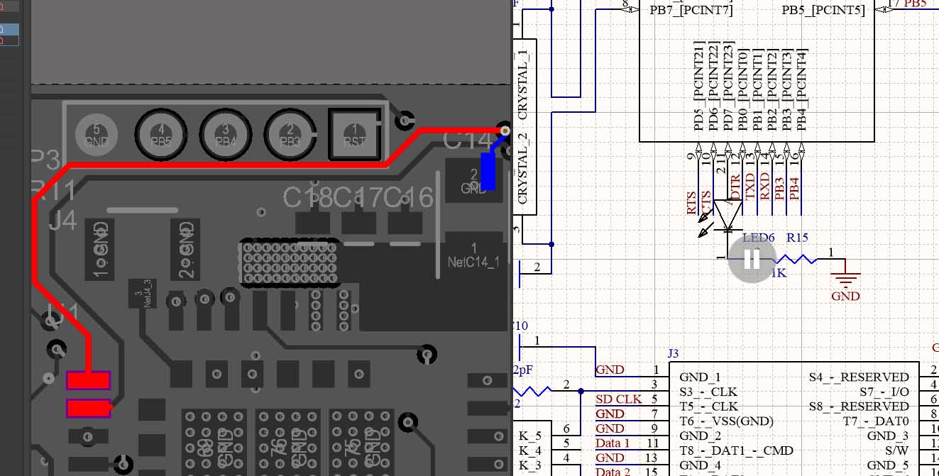939x476 pixels.
Task: Click the SD CLK net label
Action: (618, 399)
